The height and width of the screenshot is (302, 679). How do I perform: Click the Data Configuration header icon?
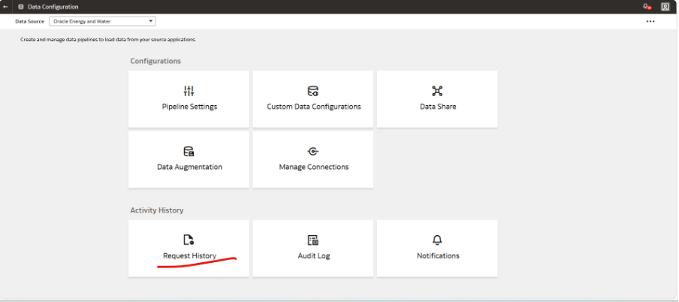(20, 7)
